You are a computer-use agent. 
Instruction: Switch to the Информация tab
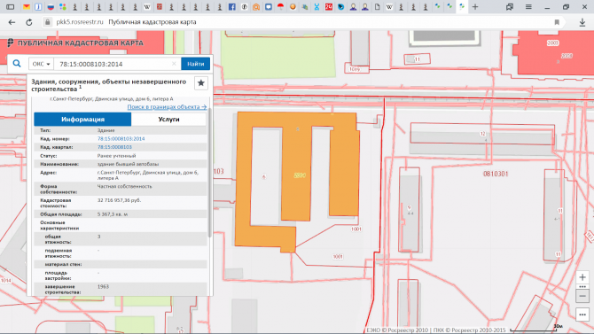pos(82,120)
